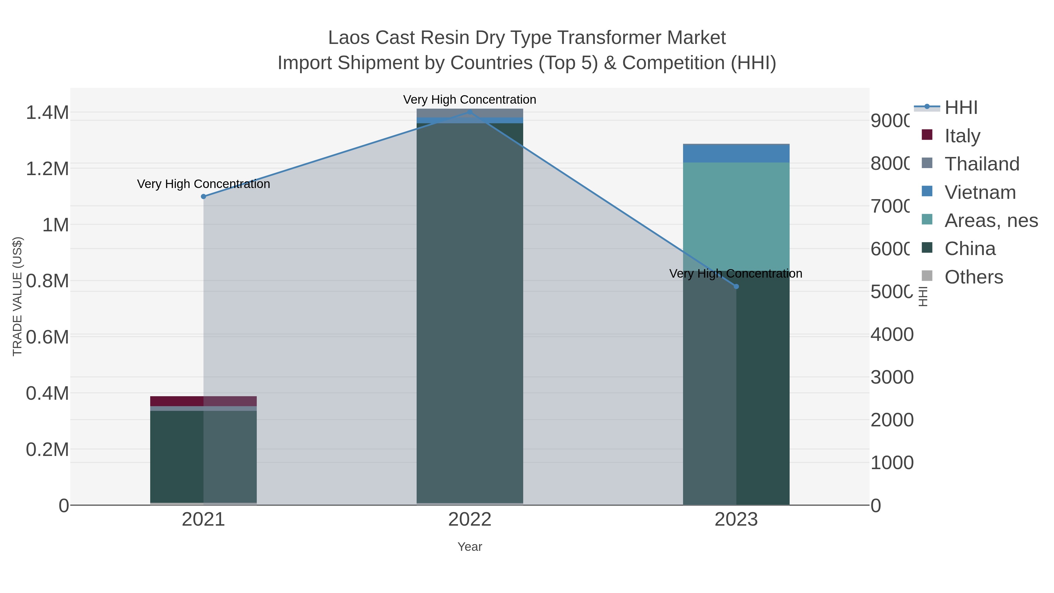
Task: Click the Italy segment of 2021 bar
Action: 203,401
